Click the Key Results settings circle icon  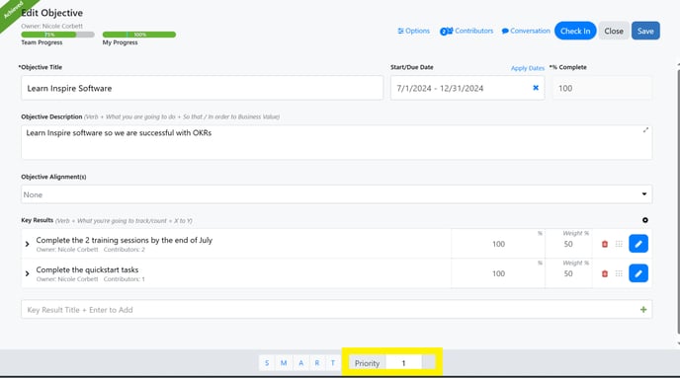(645, 220)
